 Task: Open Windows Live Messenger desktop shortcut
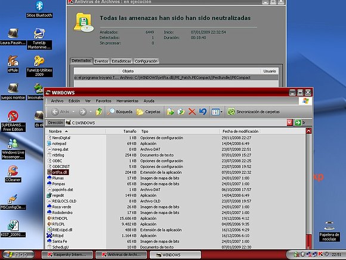pyautogui.click(x=13, y=149)
